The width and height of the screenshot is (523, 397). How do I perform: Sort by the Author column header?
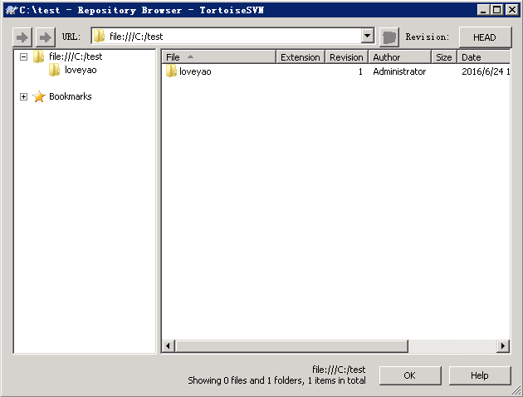tap(400, 57)
